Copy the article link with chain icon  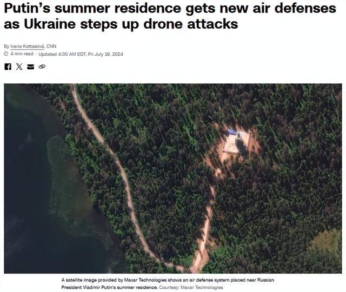point(42,67)
